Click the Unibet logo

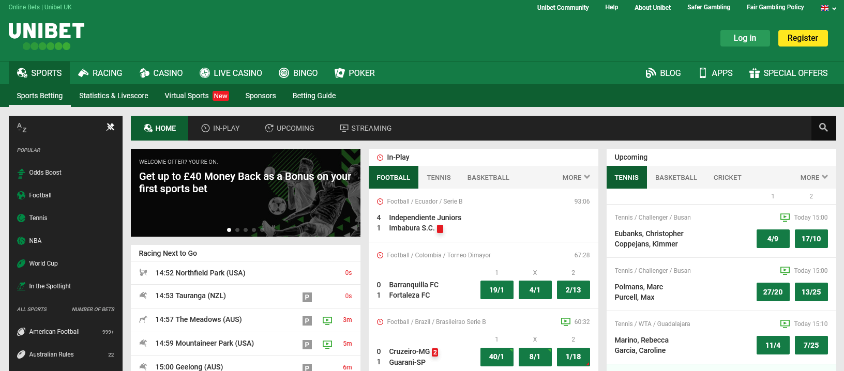pos(47,37)
